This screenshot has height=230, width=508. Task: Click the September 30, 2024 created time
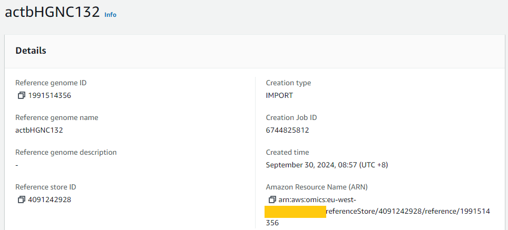(x=327, y=165)
